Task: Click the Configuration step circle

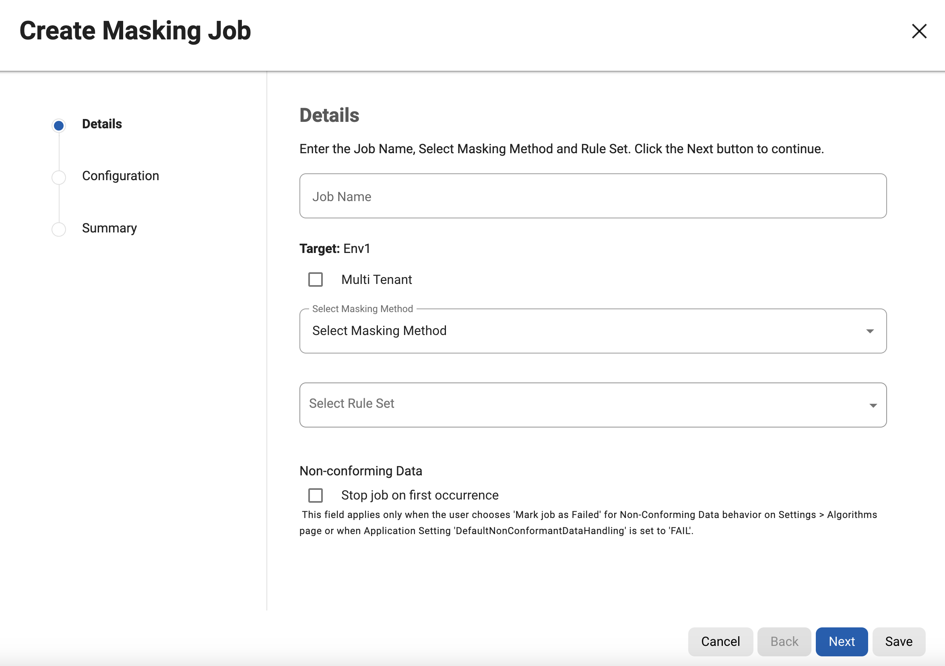Action: coord(58,177)
